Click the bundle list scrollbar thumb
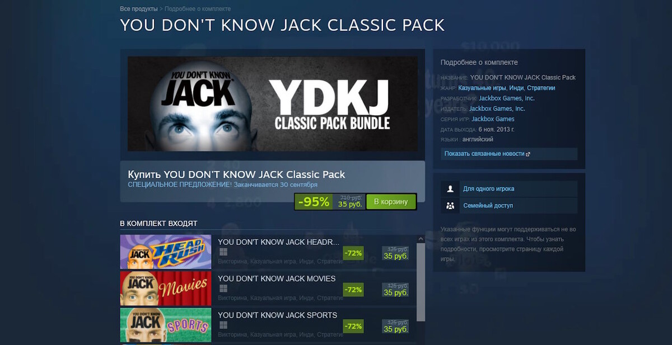This screenshot has width=672, height=345. 421,282
